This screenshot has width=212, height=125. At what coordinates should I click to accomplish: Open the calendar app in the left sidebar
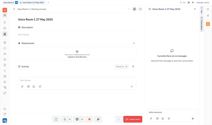point(5,28)
